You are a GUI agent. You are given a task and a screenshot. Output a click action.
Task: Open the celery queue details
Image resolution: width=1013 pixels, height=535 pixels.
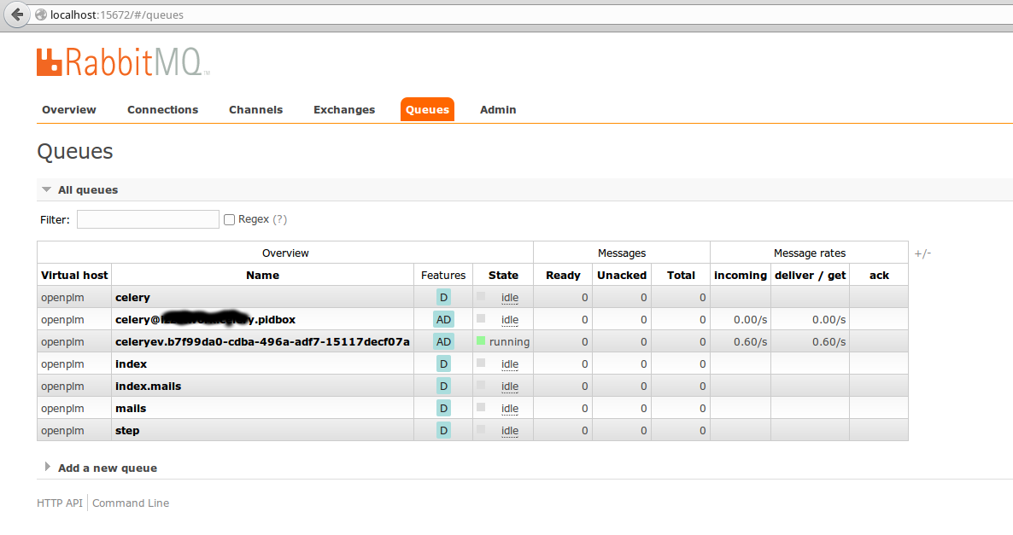132,297
